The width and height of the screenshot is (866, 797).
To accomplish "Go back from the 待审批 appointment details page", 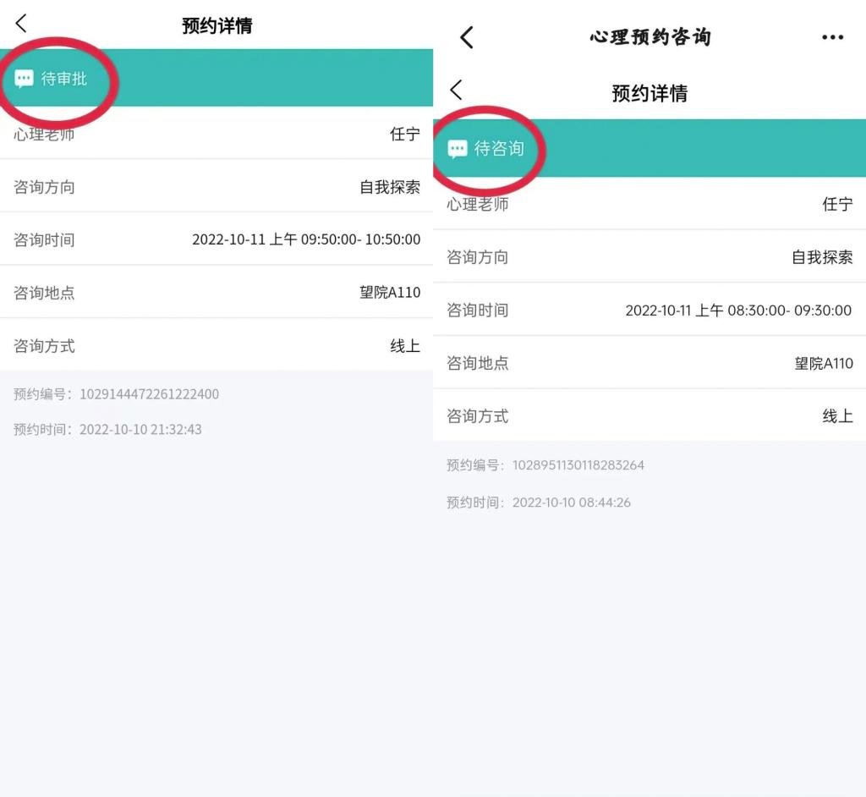I will (x=22, y=25).
